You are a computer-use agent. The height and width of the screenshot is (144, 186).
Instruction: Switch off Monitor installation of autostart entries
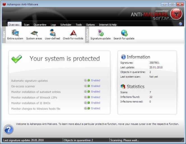(87, 92)
